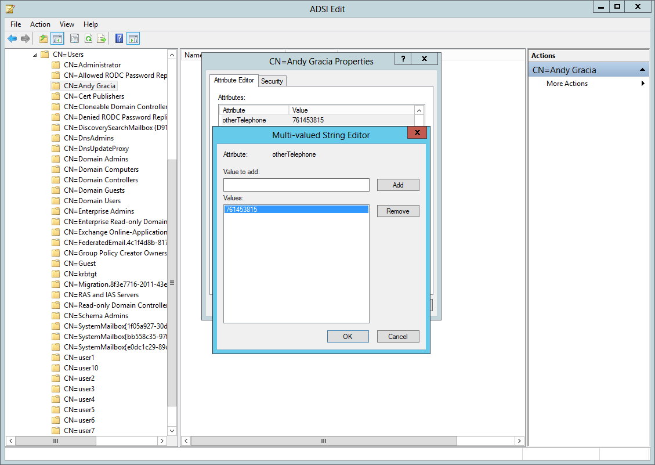Screen dimensions: 655x465
Task: Click folder icon beside CN=Domain Admins
Action: [56, 159]
